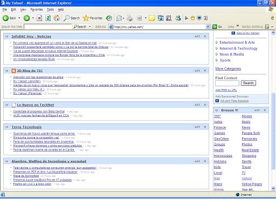Click the blue arrow toolbar icon
Image resolution: width=276 pixels, height=199 pixels.
pyautogui.click(x=187, y=18)
